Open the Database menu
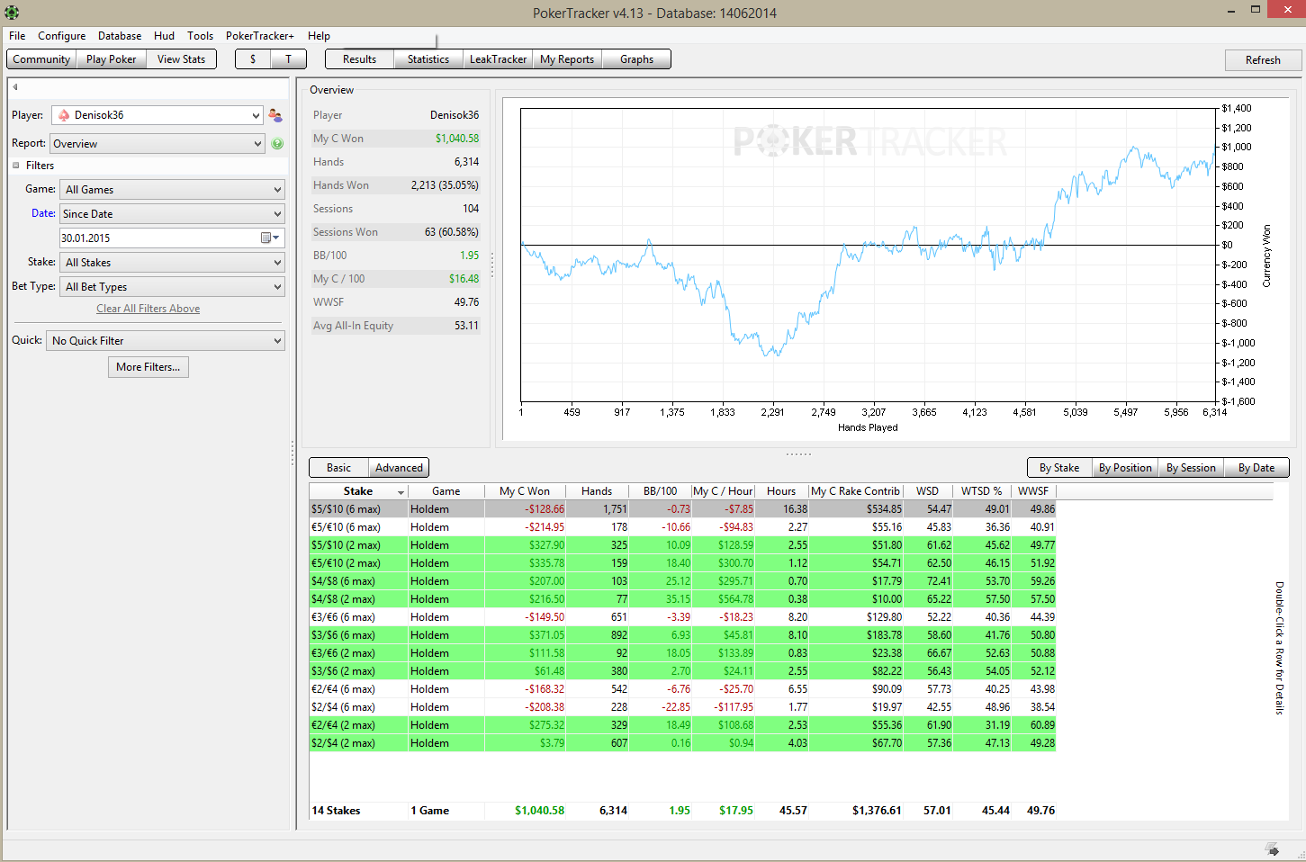 pos(120,36)
